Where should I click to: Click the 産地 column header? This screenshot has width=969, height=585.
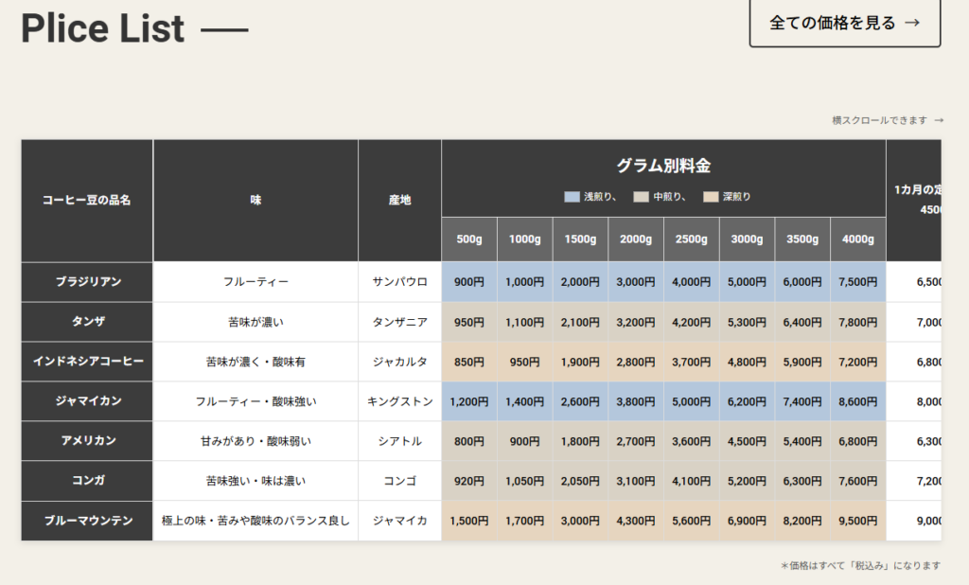tap(399, 201)
